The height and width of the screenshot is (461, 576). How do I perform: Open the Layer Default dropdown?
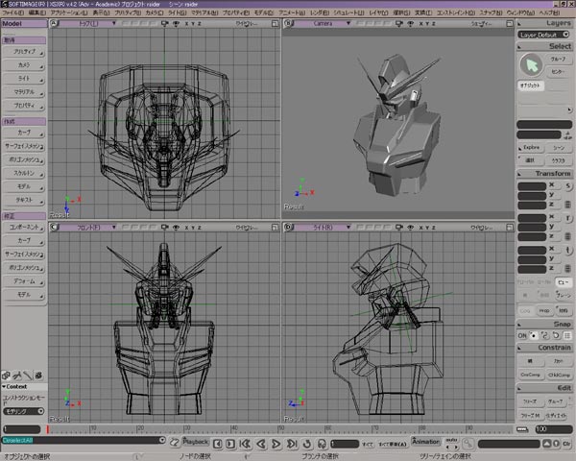(x=543, y=35)
